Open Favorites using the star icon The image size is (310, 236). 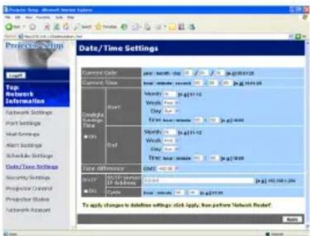click(106, 27)
